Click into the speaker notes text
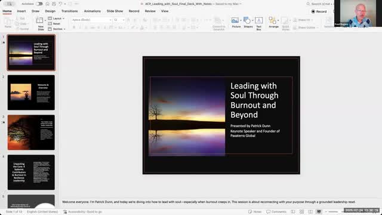This screenshot has width=382, height=215. point(209,202)
